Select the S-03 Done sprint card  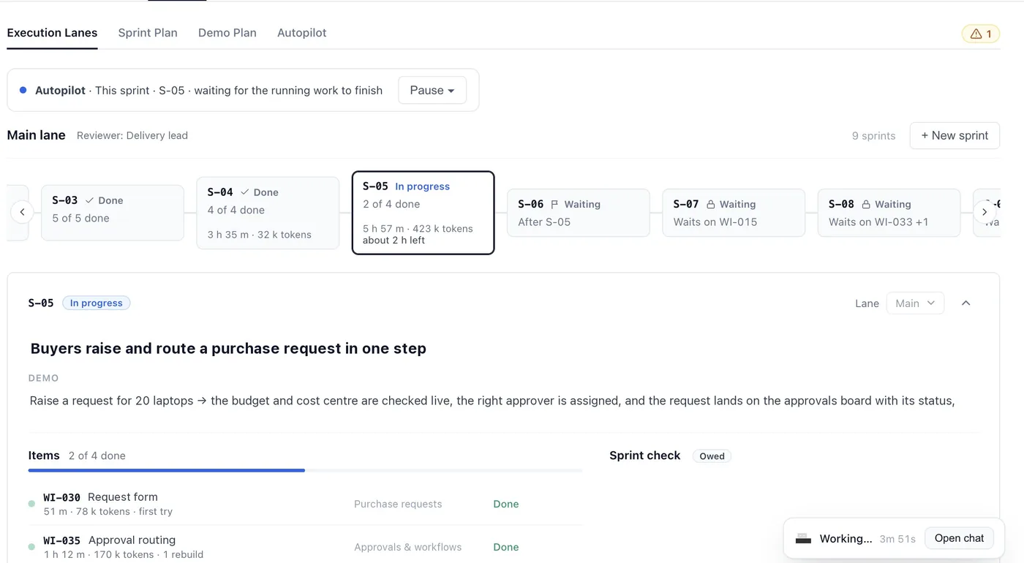pyautogui.click(x=113, y=213)
